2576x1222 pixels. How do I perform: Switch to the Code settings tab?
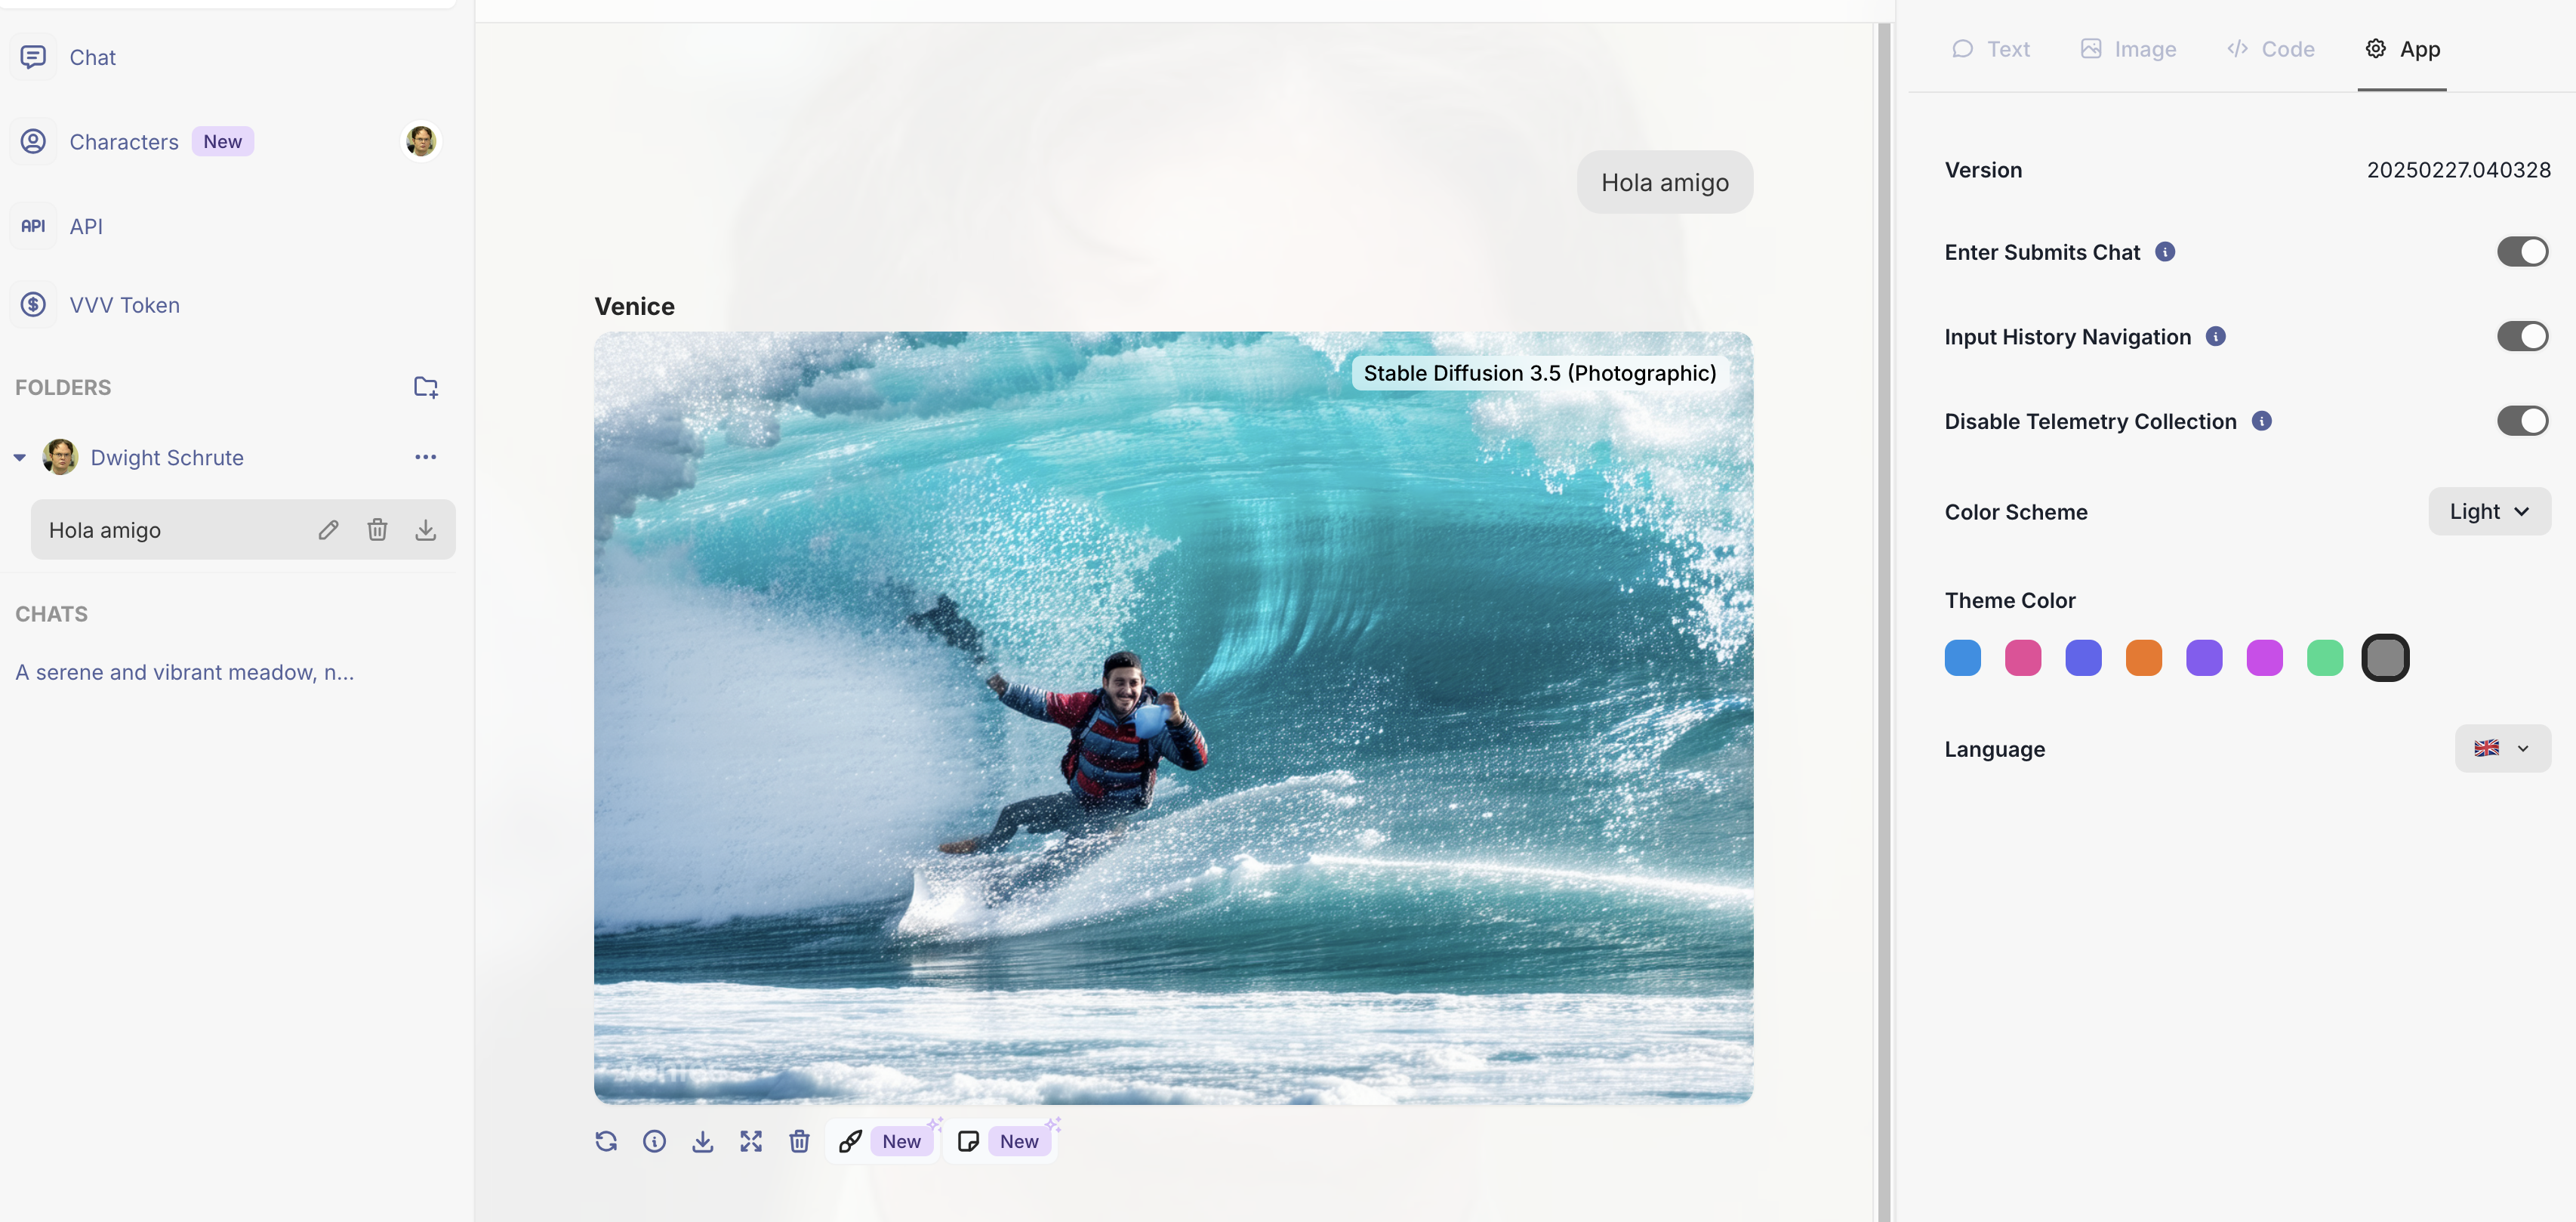click(2270, 49)
